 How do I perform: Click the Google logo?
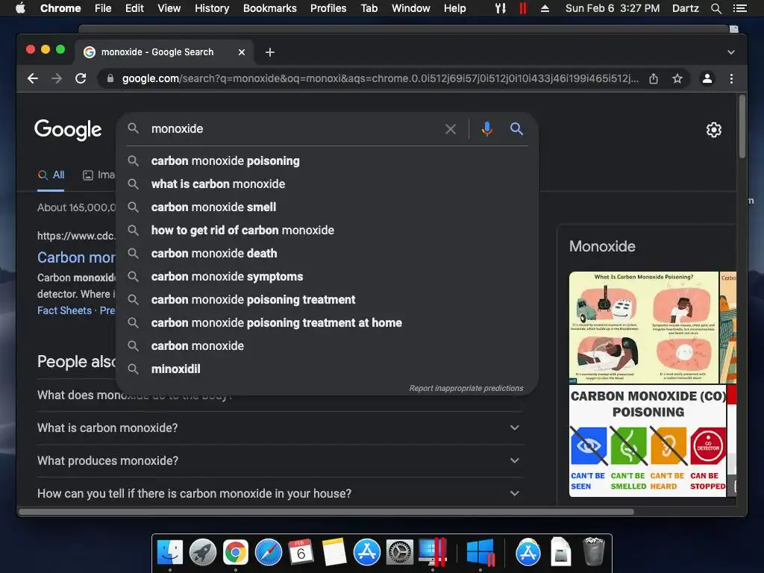(68, 130)
